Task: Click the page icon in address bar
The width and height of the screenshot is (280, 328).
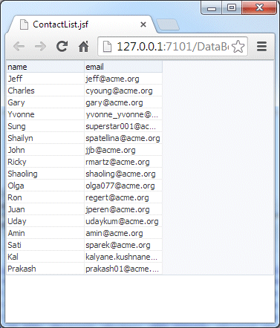Action: [107, 47]
